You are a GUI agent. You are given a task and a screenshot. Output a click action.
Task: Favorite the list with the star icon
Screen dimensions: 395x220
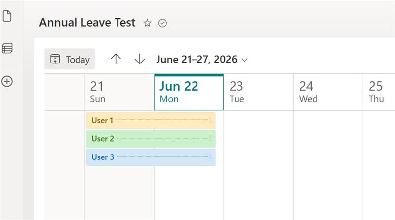point(147,23)
